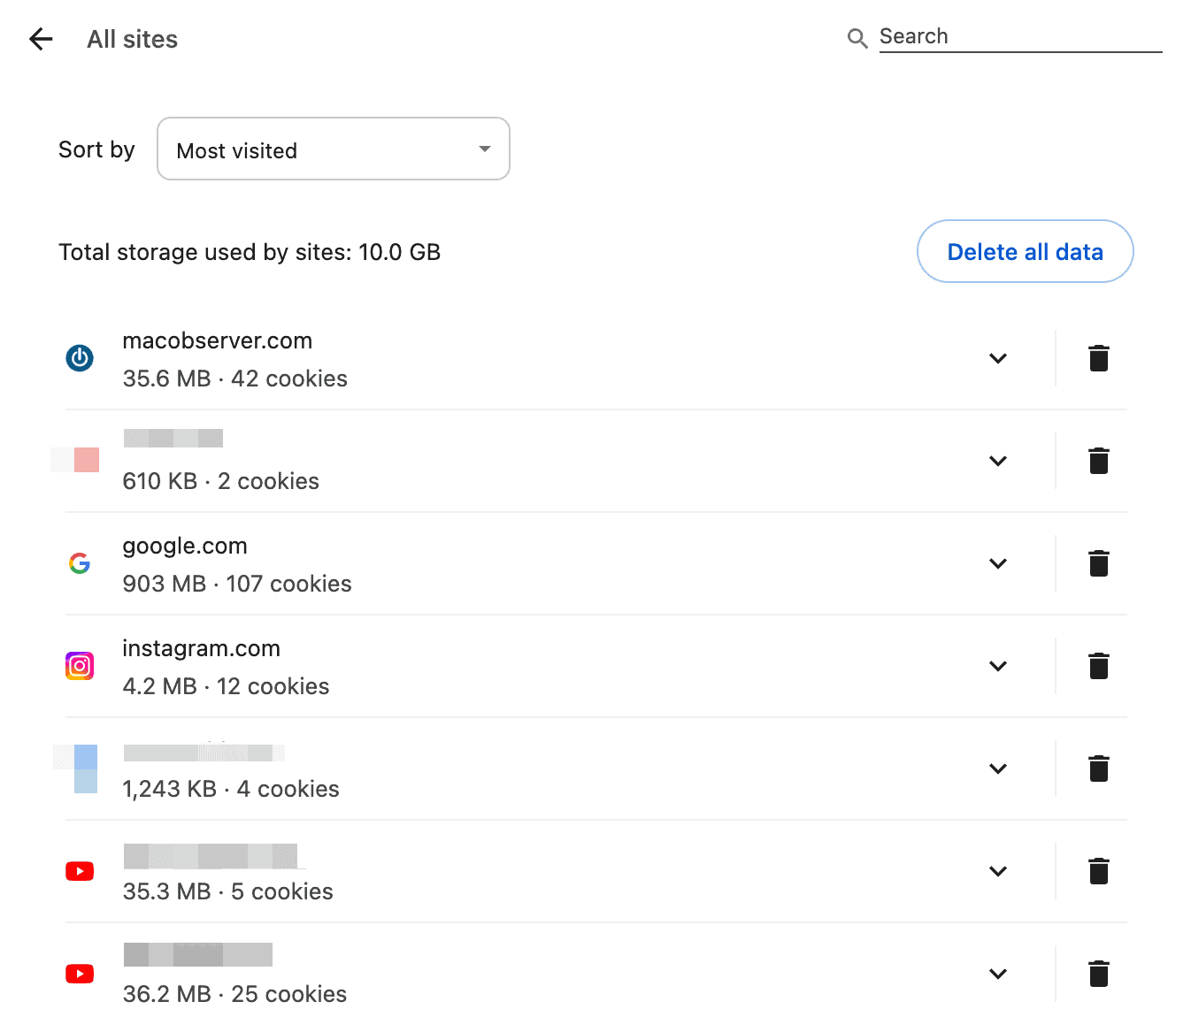Remove the 610 KB site via trash icon
The image size is (1191, 1017).
[x=1098, y=461]
